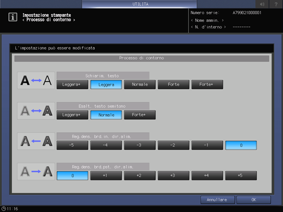283x212 pixels.
Task: Choose -4 for leading edge density
Action: (106, 145)
